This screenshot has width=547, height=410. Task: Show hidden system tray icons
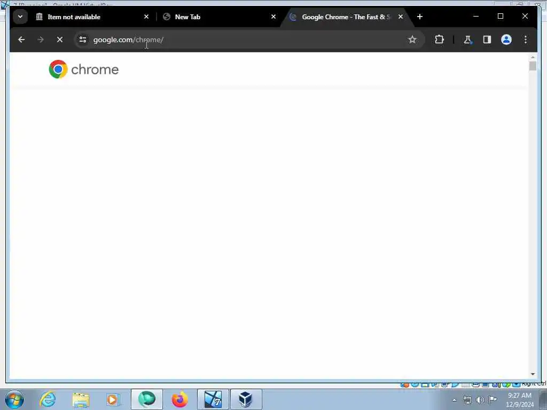454,400
